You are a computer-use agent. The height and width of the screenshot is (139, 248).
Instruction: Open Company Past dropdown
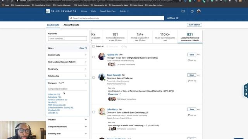61,83
